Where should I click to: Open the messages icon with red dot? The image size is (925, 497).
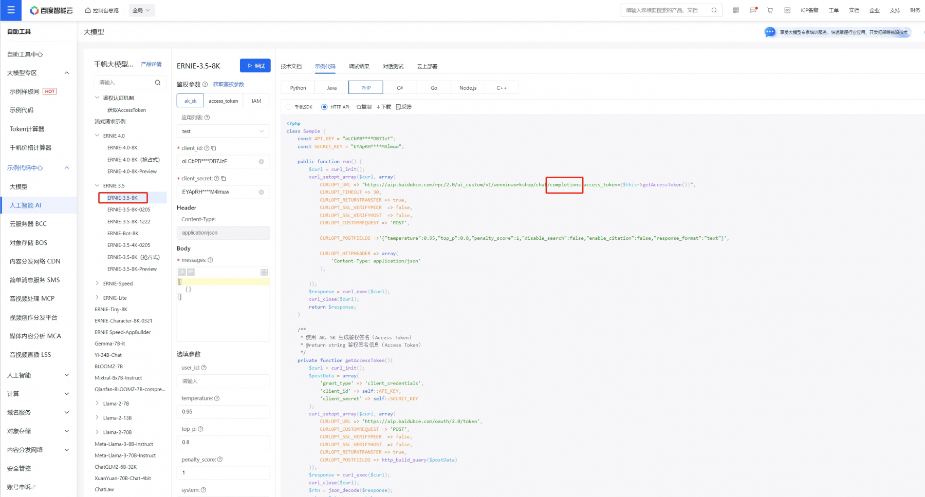[x=753, y=10]
